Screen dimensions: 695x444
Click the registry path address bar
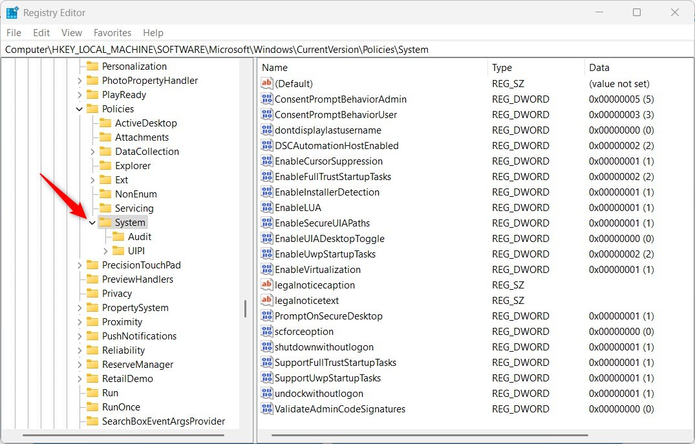click(x=347, y=50)
